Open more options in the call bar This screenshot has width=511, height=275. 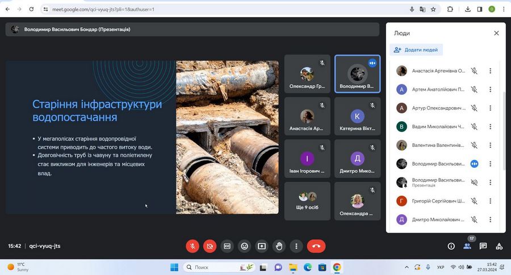(x=296, y=246)
